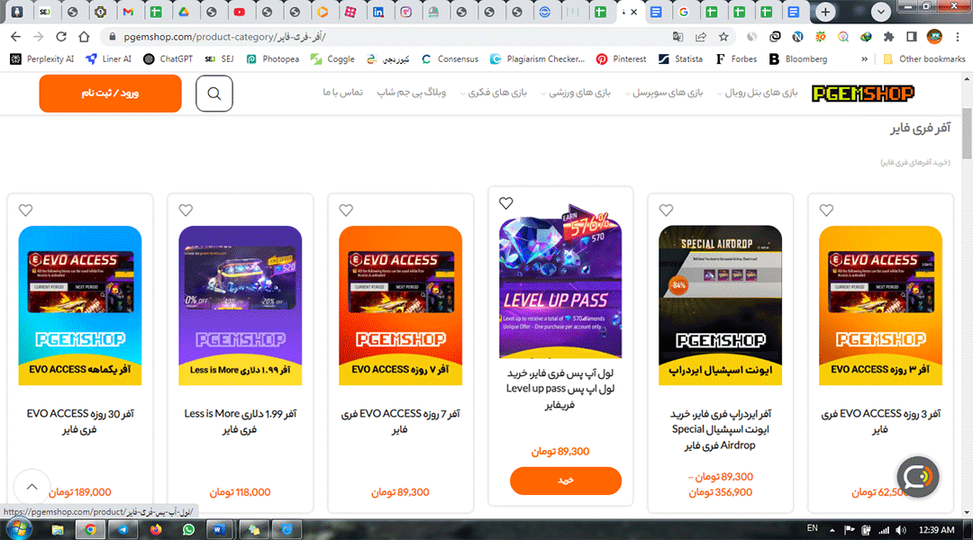Click the translate page icon in address bar
This screenshot has height=540, width=973.
pos(677,37)
